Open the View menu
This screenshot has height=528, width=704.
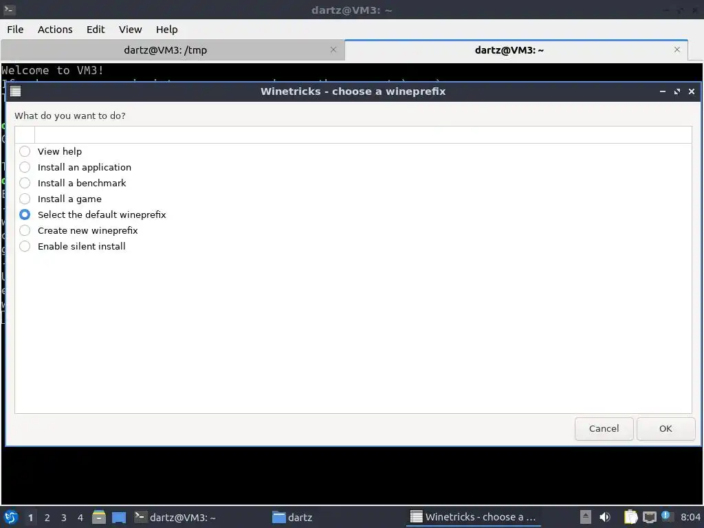click(x=130, y=29)
